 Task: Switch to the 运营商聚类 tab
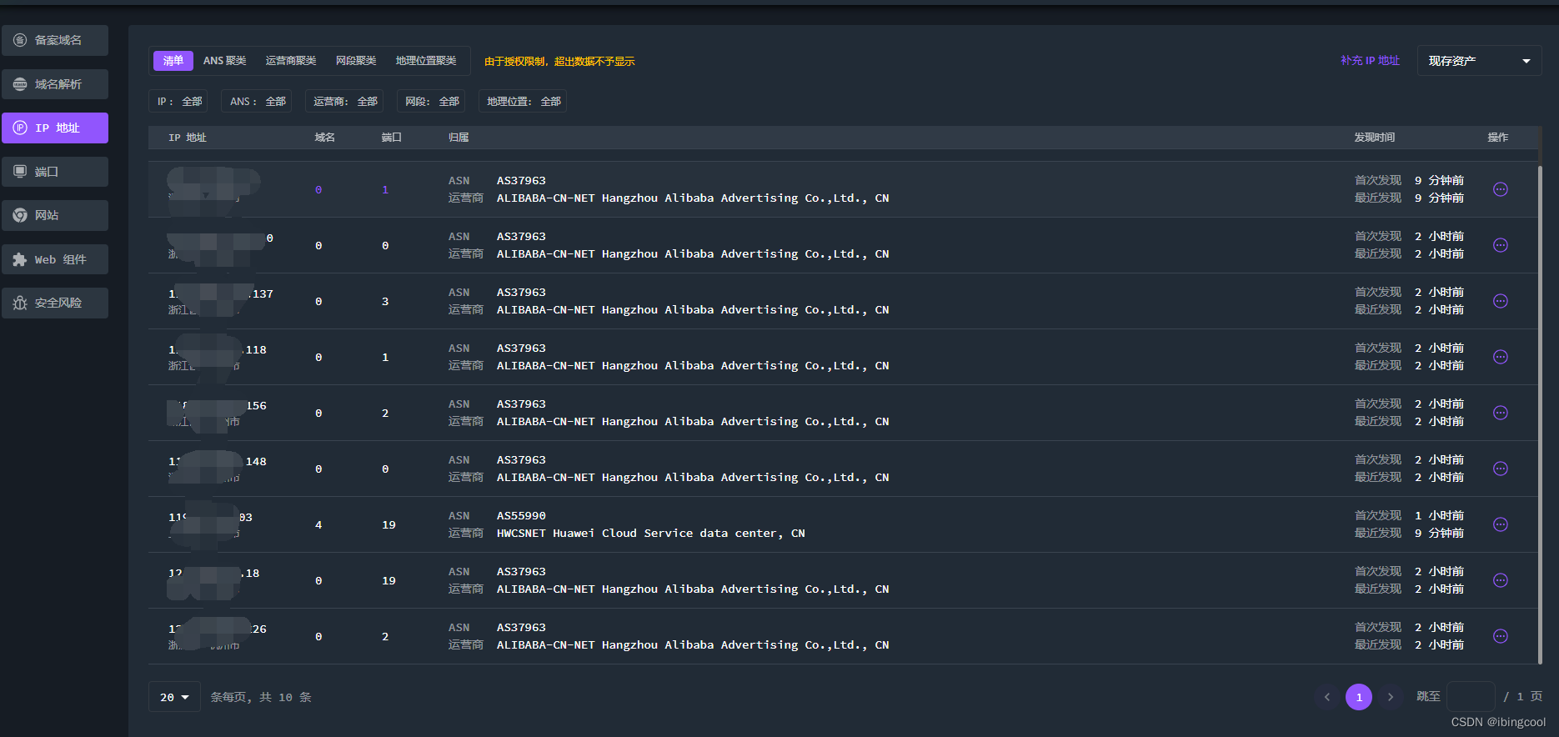pos(291,61)
